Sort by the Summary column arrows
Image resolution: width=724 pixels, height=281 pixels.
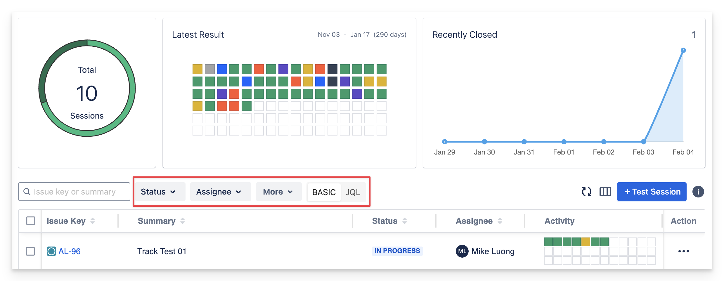183,221
